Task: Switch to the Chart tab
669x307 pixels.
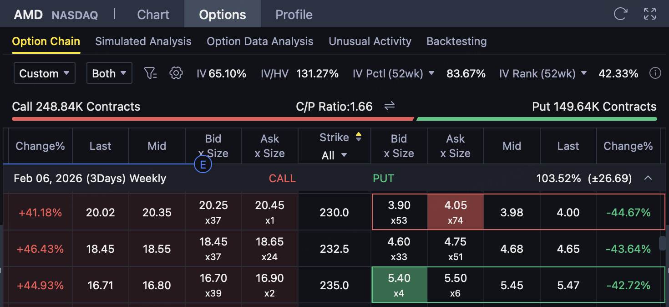Action: [x=153, y=15]
